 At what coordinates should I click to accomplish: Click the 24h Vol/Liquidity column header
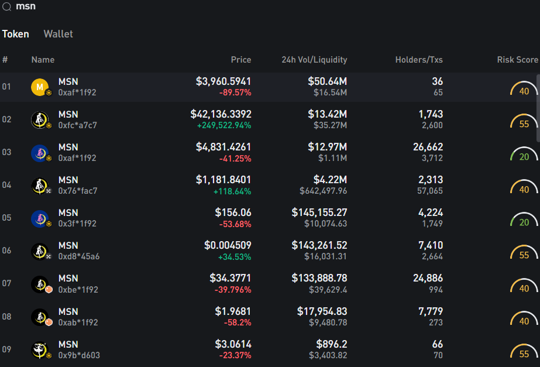(314, 60)
